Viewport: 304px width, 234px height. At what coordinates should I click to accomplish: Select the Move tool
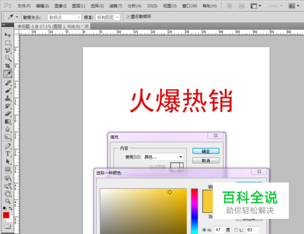tap(8, 35)
